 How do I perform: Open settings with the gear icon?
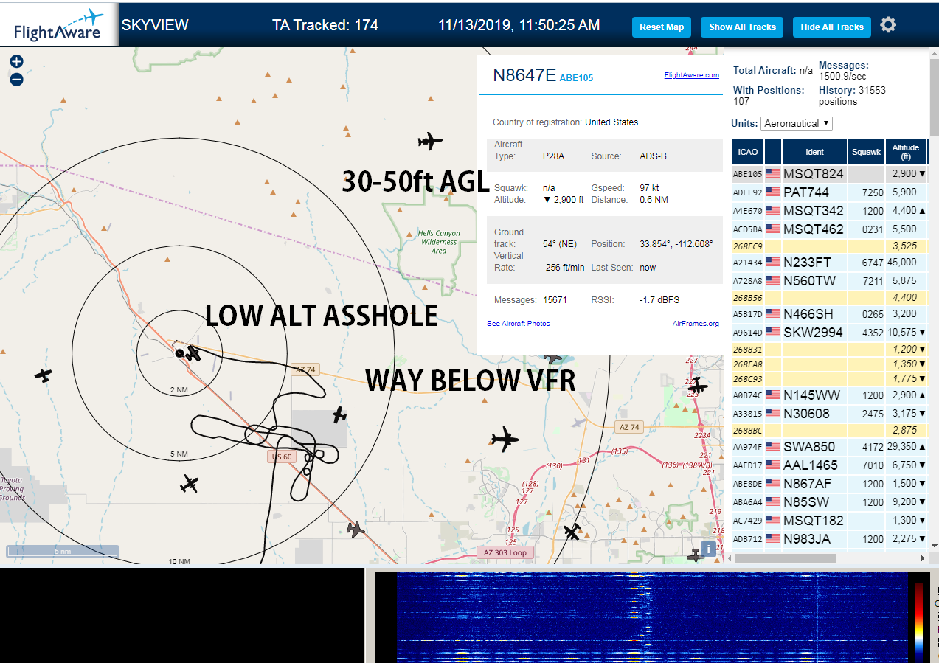888,25
